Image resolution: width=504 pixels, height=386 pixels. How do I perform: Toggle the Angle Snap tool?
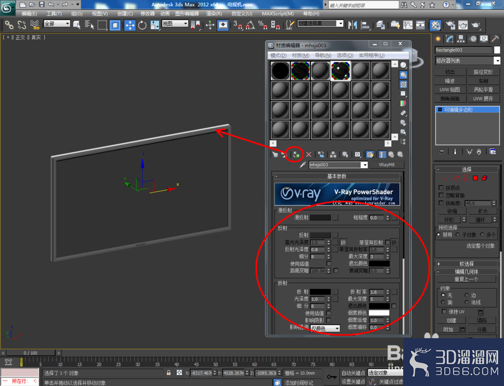pos(250,25)
